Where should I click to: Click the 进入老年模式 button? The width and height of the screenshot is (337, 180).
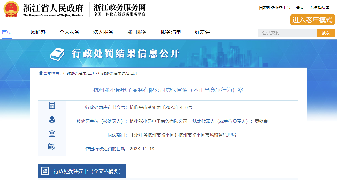[x=313, y=20]
